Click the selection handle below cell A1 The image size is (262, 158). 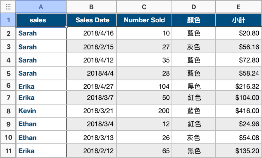click(66, 27)
